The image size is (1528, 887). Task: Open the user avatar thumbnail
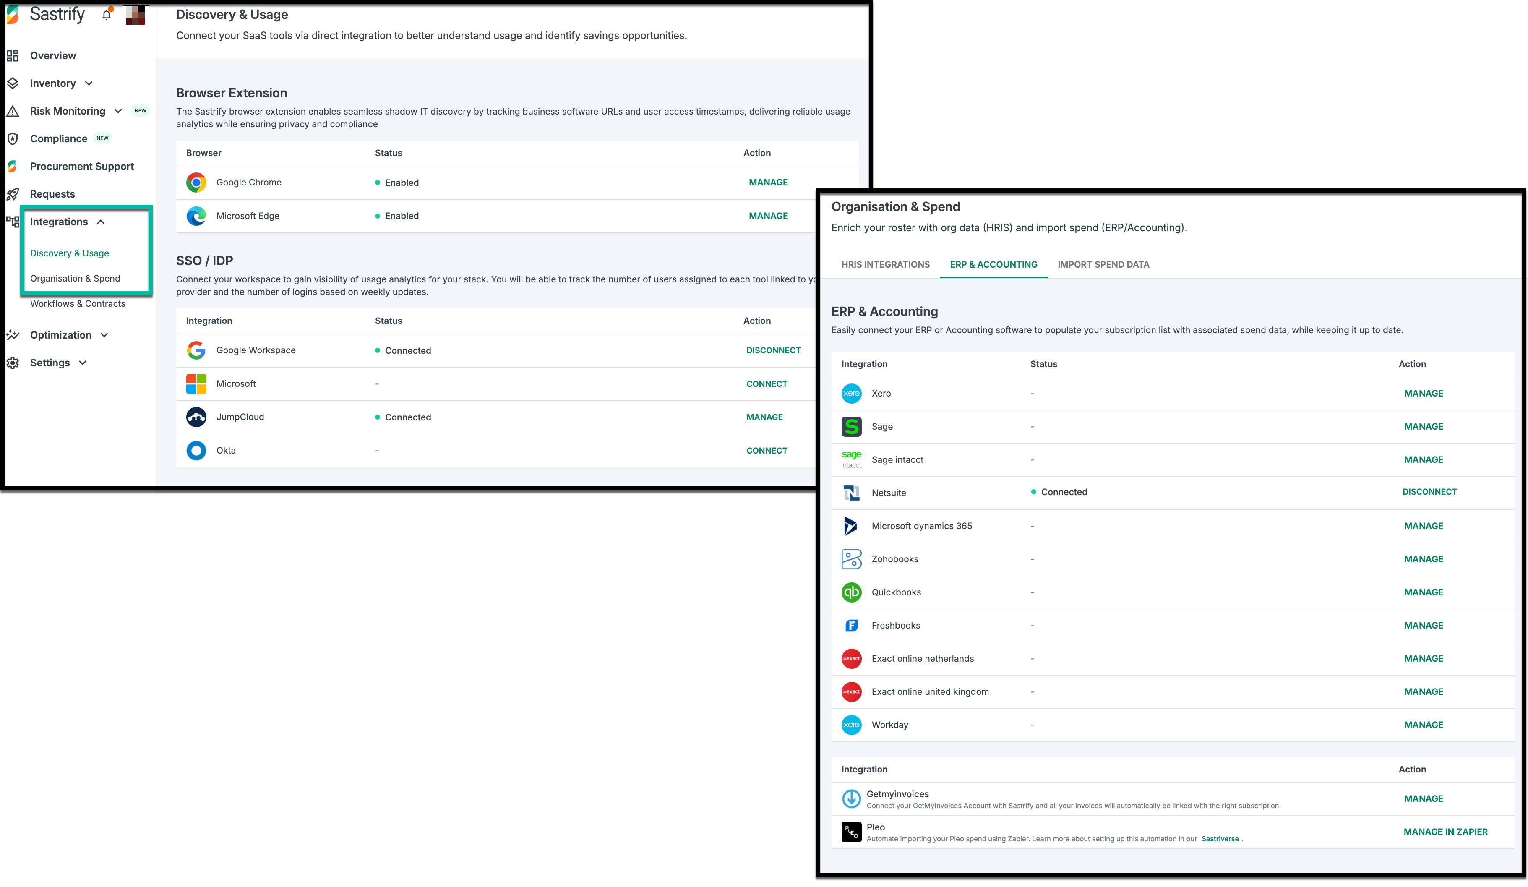click(135, 15)
